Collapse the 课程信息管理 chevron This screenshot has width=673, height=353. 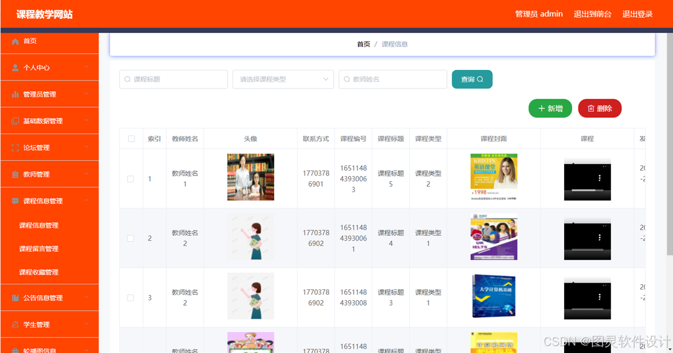(87, 200)
